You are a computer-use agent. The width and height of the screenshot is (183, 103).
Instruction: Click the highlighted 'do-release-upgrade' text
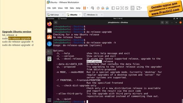click(19, 38)
